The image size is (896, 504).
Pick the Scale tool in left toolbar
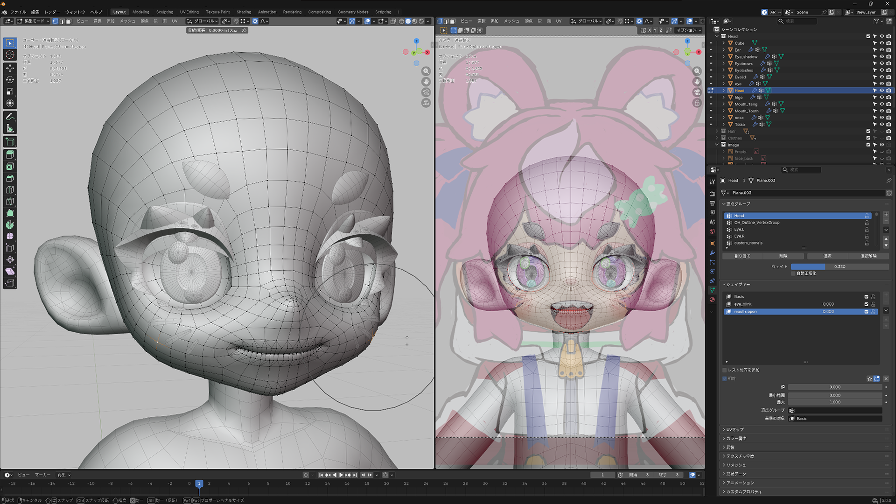tap(10, 91)
